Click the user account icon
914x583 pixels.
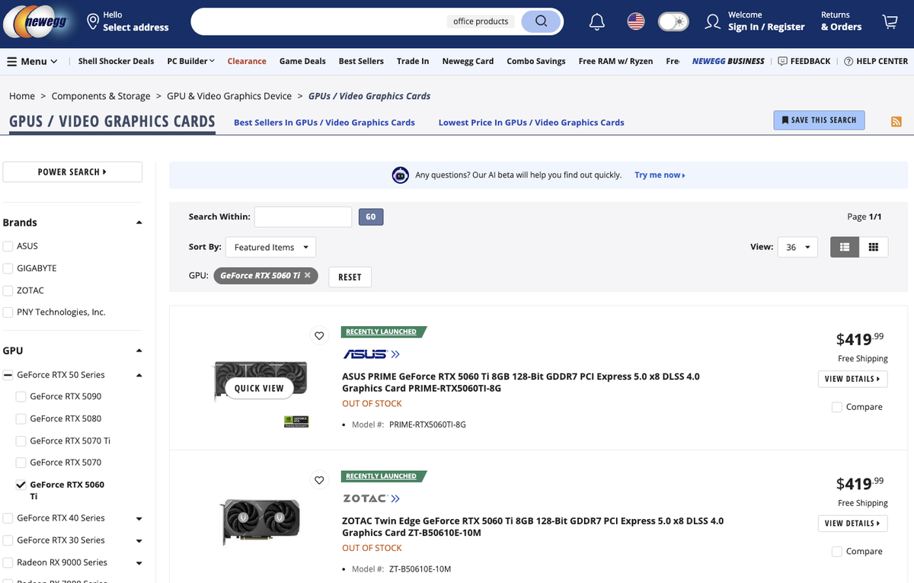coord(713,21)
